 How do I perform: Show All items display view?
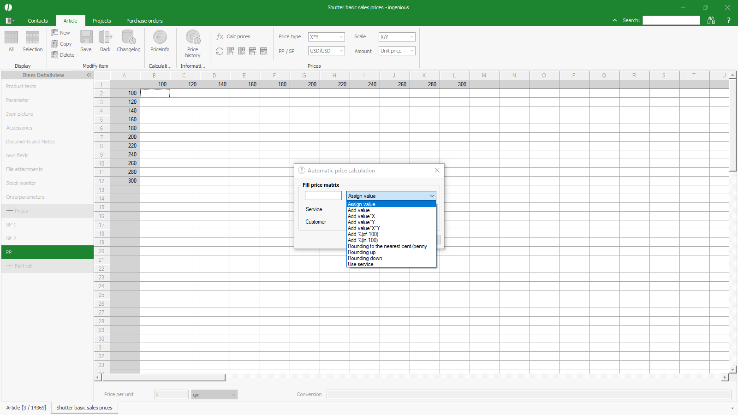click(11, 38)
